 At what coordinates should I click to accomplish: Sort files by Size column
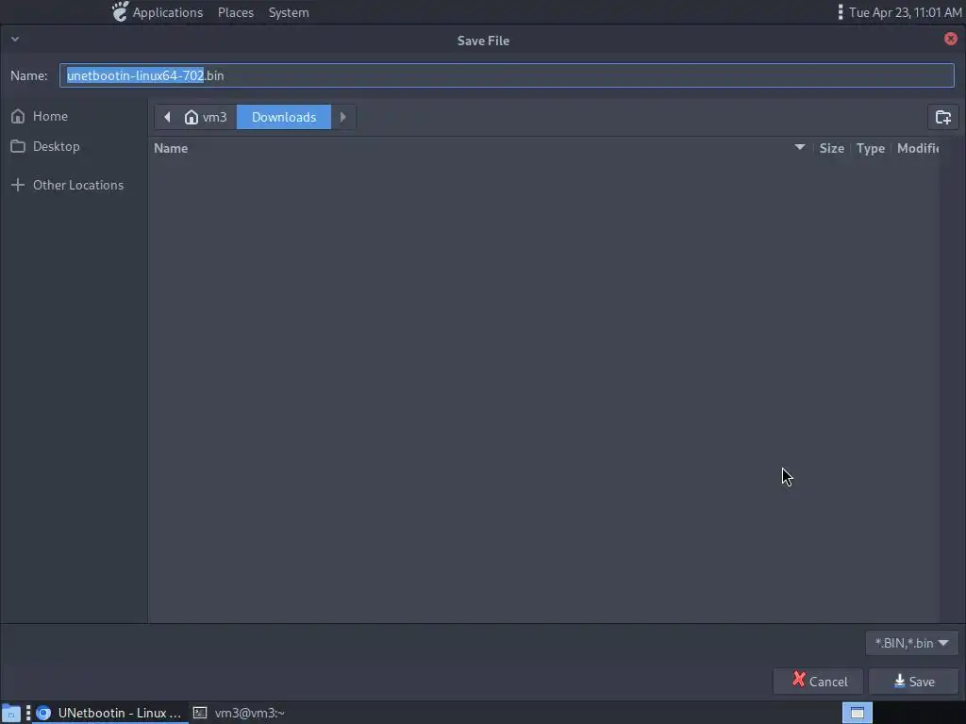[x=831, y=148]
